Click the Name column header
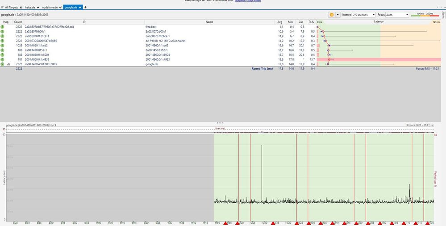The width and height of the screenshot is (446, 226). 210,22
